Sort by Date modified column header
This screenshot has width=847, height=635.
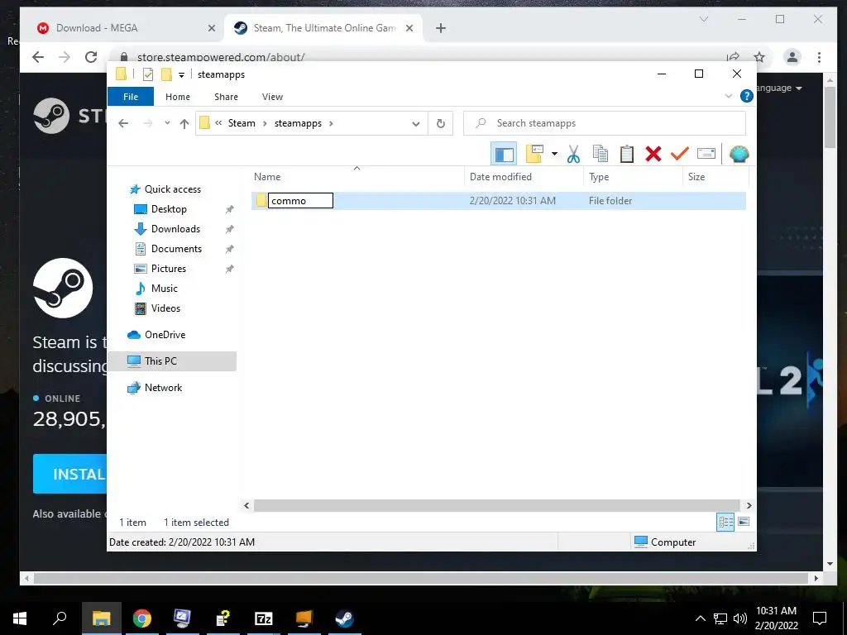(x=524, y=177)
